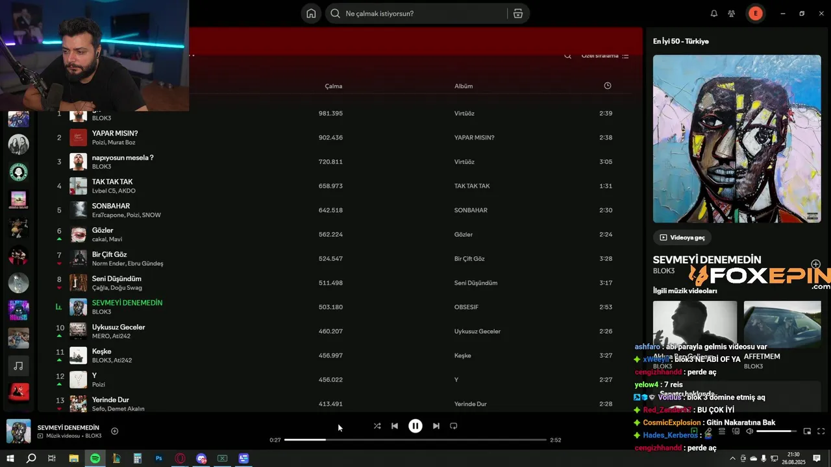
Task: Open artist Norm Ender, Ebru Gündeş
Action: tap(127, 264)
